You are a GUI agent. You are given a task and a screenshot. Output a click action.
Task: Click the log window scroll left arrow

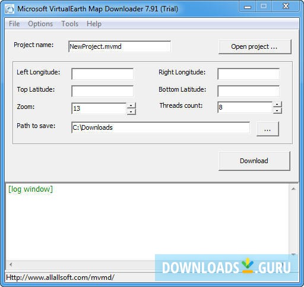tap(11, 264)
